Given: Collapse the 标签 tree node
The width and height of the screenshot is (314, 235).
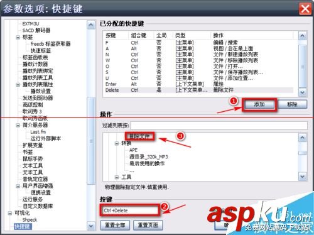Looking at the screenshot, I should pos(18,38).
